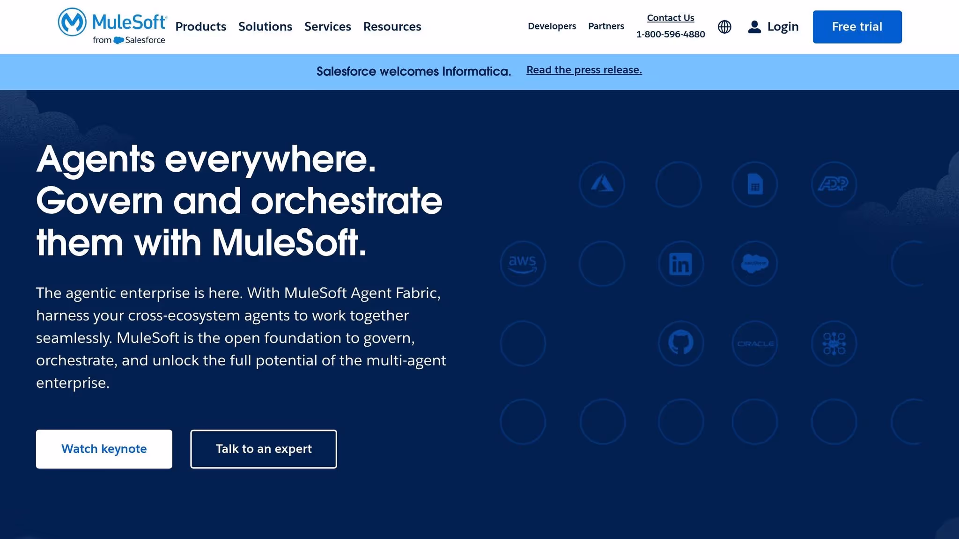Start a Free trial
Viewport: 959px width, 539px height.
click(857, 27)
